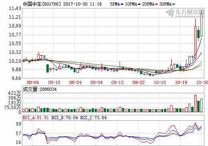Select the 08-24 date label
The width and height of the screenshot is (208, 146).
(75, 82)
